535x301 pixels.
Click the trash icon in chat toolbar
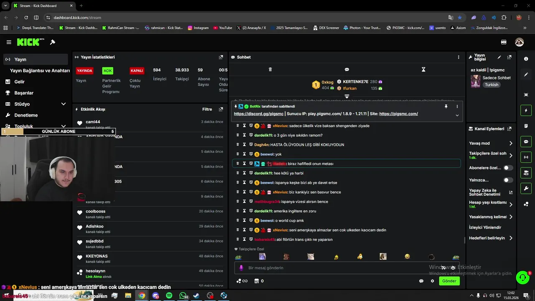[x=270, y=69]
